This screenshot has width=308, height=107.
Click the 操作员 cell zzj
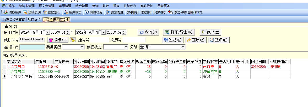(112, 77)
